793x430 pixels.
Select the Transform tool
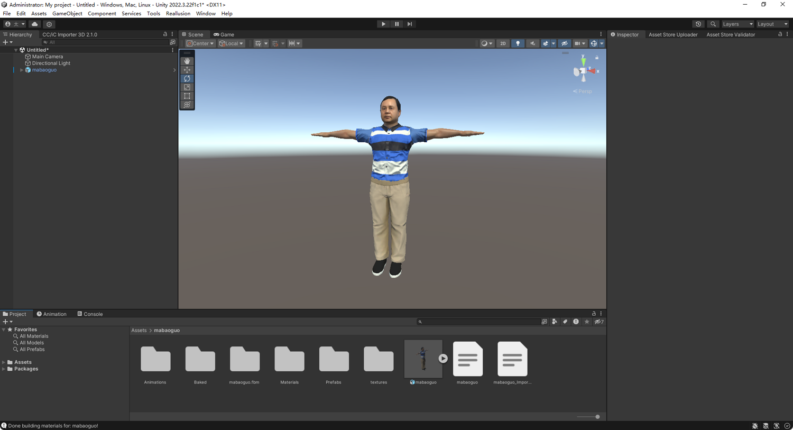pyautogui.click(x=187, y=105)
